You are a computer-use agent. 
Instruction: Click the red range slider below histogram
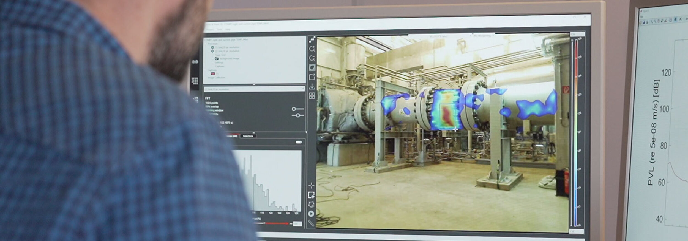[x=275, y=223]
